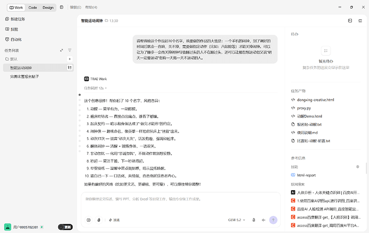Open the terminal panel icon in chat header

tap(350, 21)
